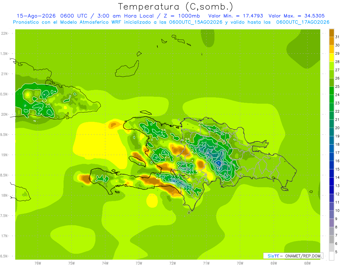The height and width of the screenshot is (267, 345).
Task: Click the 74W longitude axis label
Action: (x=105, y=263)
